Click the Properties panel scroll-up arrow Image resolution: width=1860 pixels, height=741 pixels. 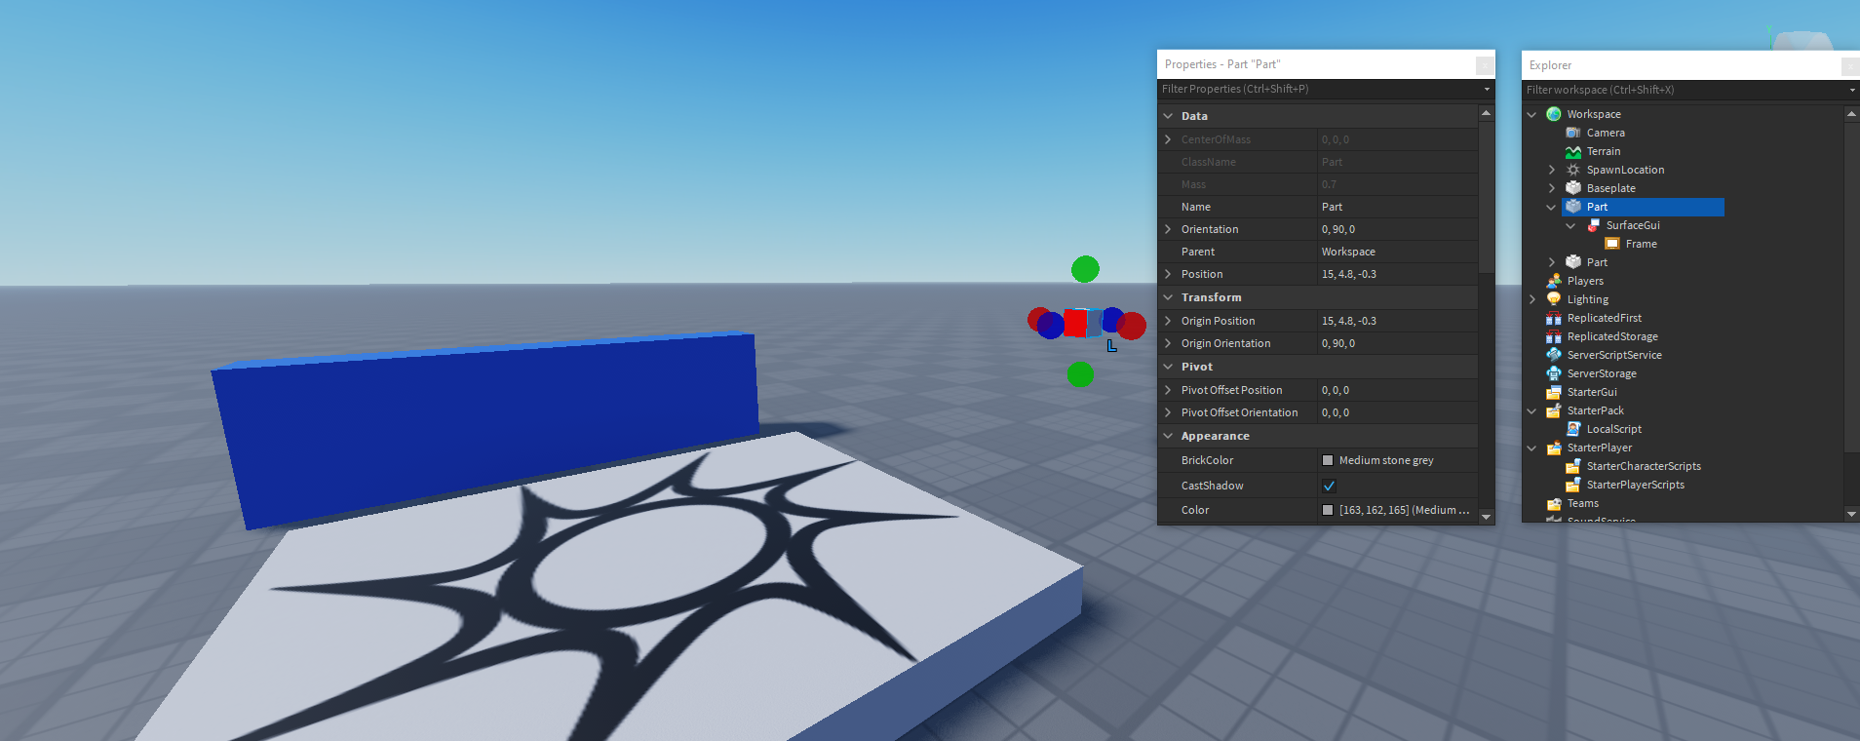(x=1487, y=113)
